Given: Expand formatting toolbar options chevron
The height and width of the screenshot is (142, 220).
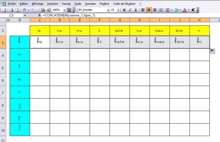Looking at the screenshot, I should (198, 10).
